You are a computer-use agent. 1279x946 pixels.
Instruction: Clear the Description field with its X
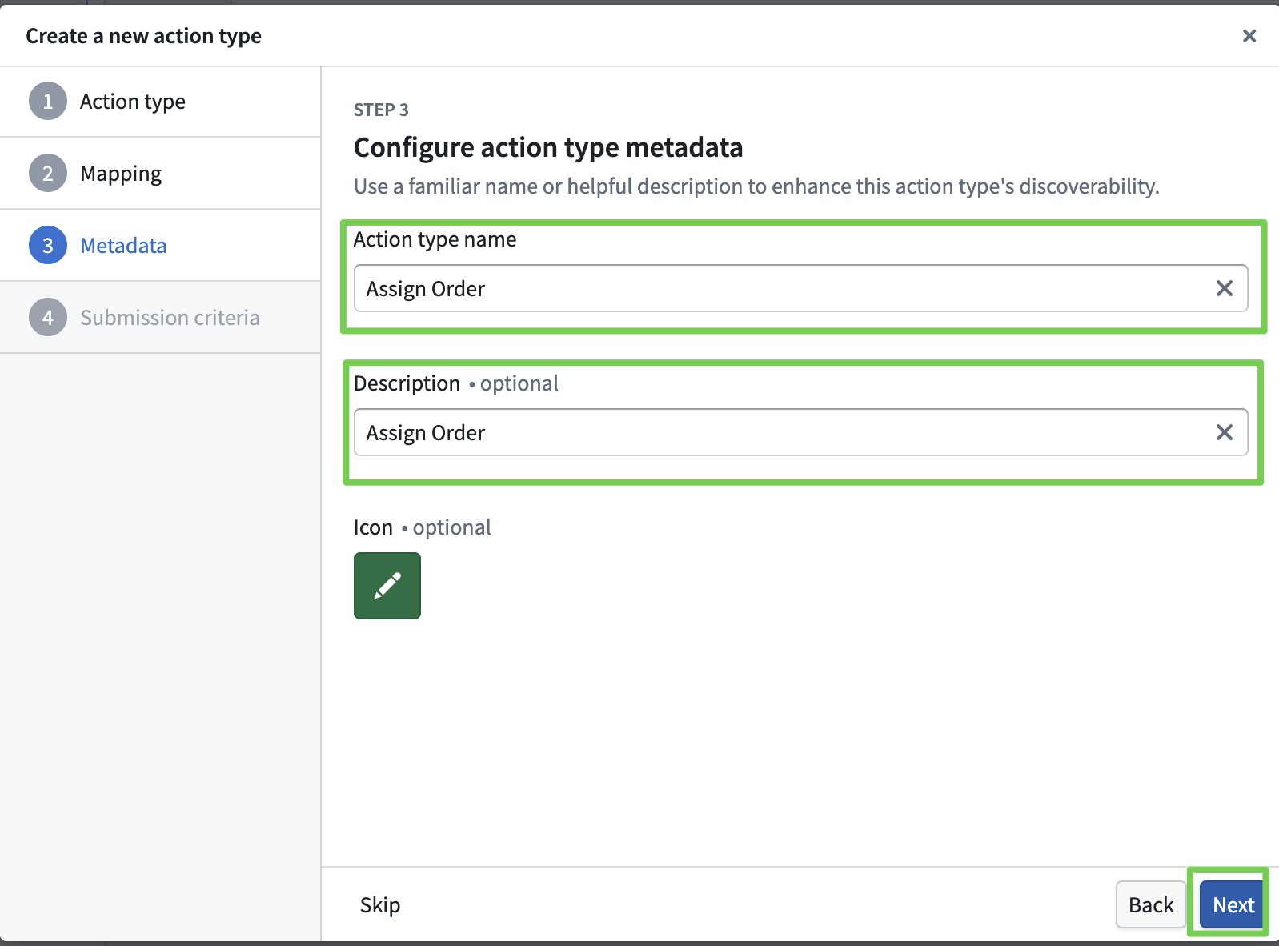(1224, 433)
